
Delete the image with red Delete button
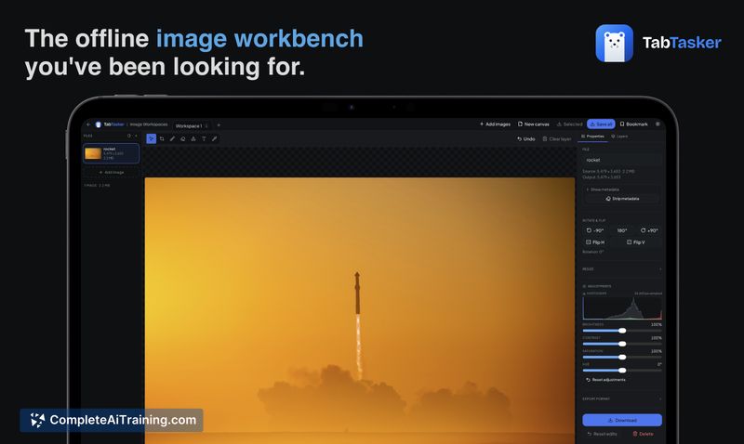tap(643, 434)
